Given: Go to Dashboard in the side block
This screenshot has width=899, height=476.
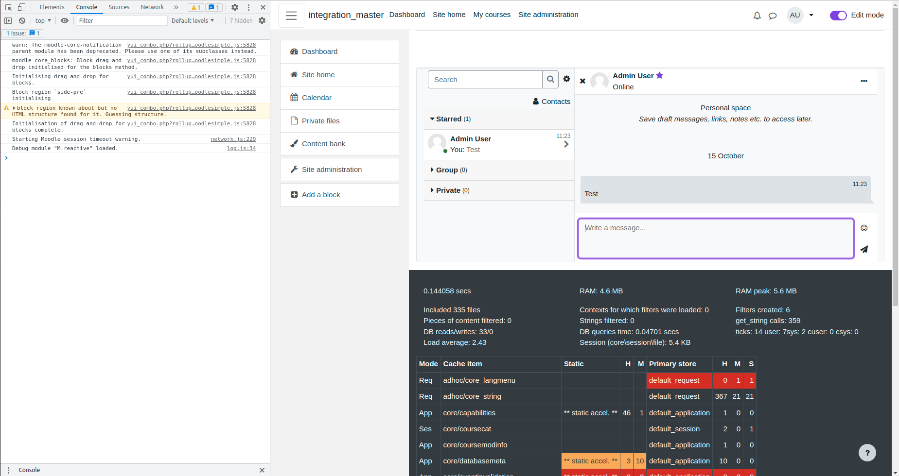Looking at the screenshot, I should (x=339, y=51).
